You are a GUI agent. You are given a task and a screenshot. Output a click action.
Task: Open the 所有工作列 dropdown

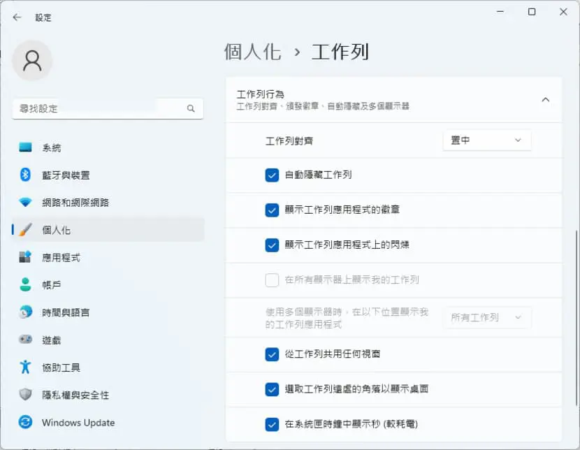pyautogui.click(x=487, y=317)
